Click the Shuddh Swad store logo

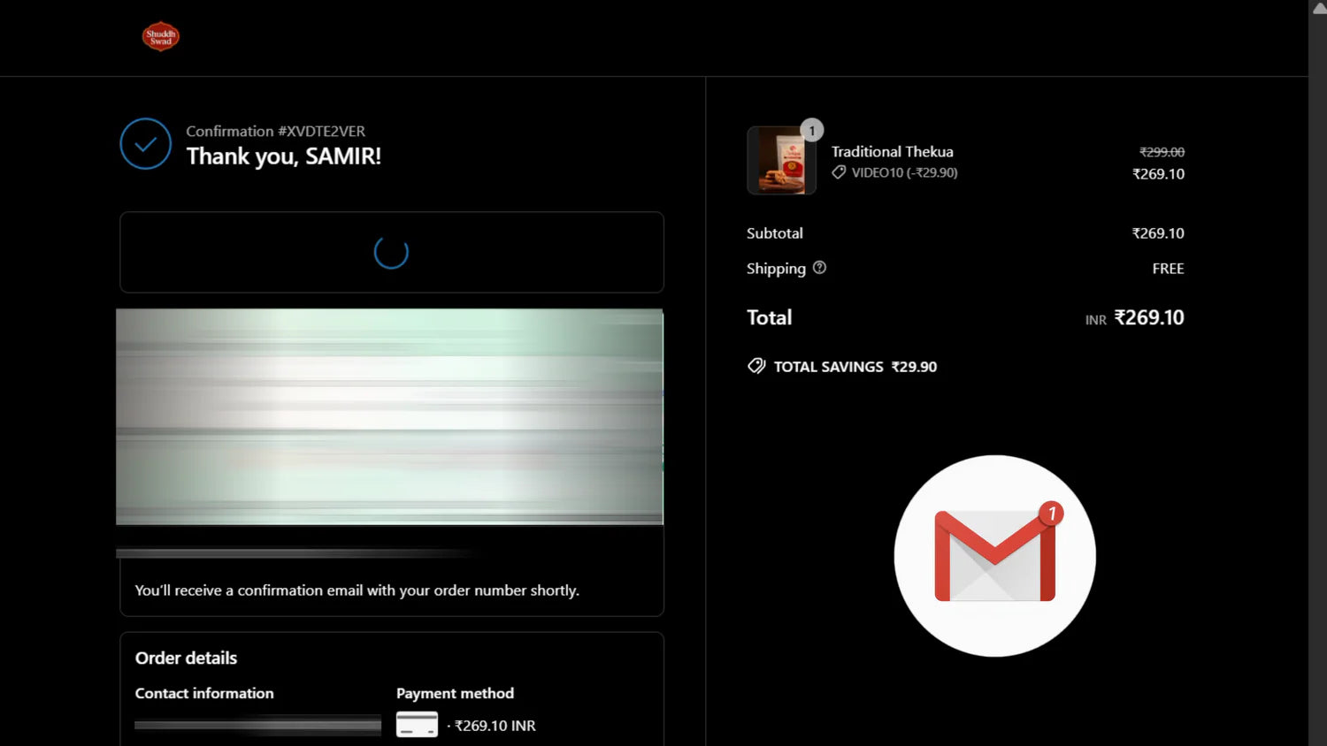160,36
